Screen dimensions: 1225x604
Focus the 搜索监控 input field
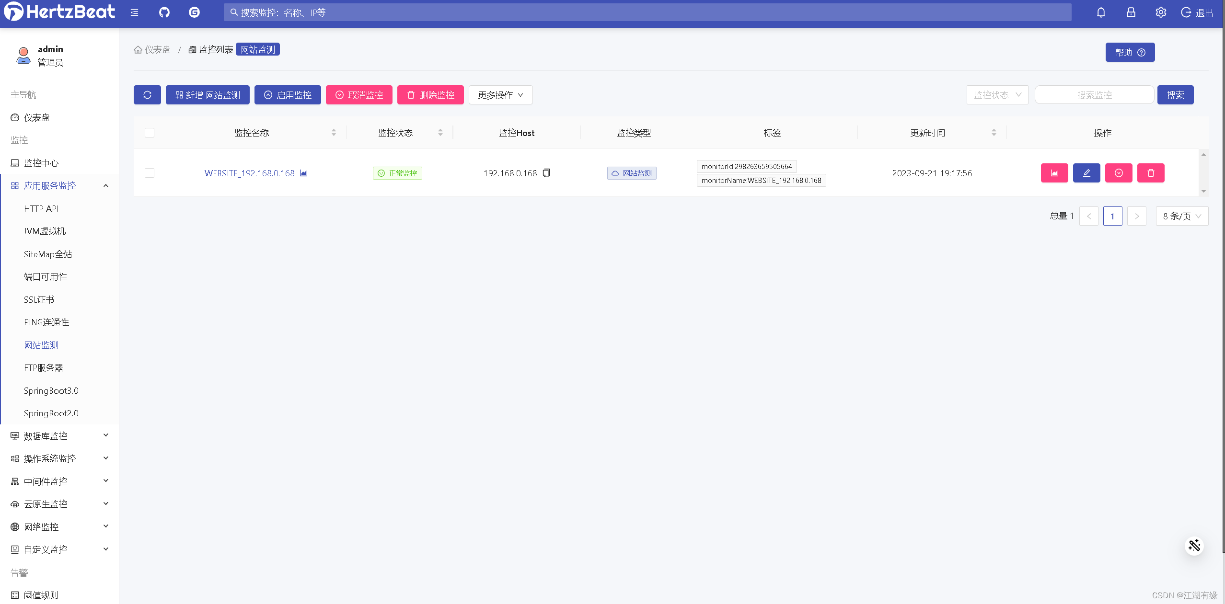point(1094,95)
